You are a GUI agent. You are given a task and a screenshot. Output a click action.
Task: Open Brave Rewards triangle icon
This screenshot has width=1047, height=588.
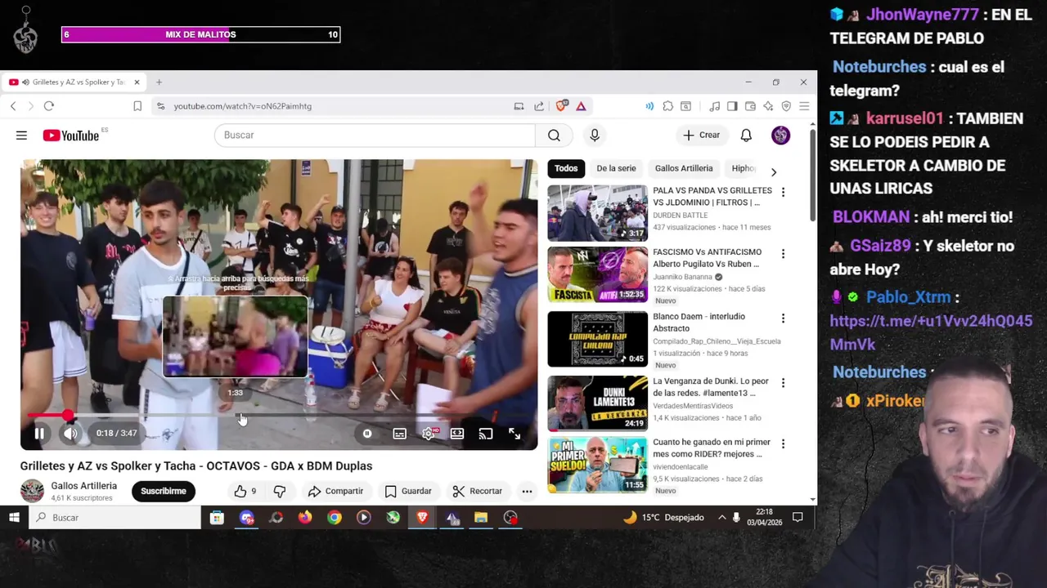tap(581, 106)
